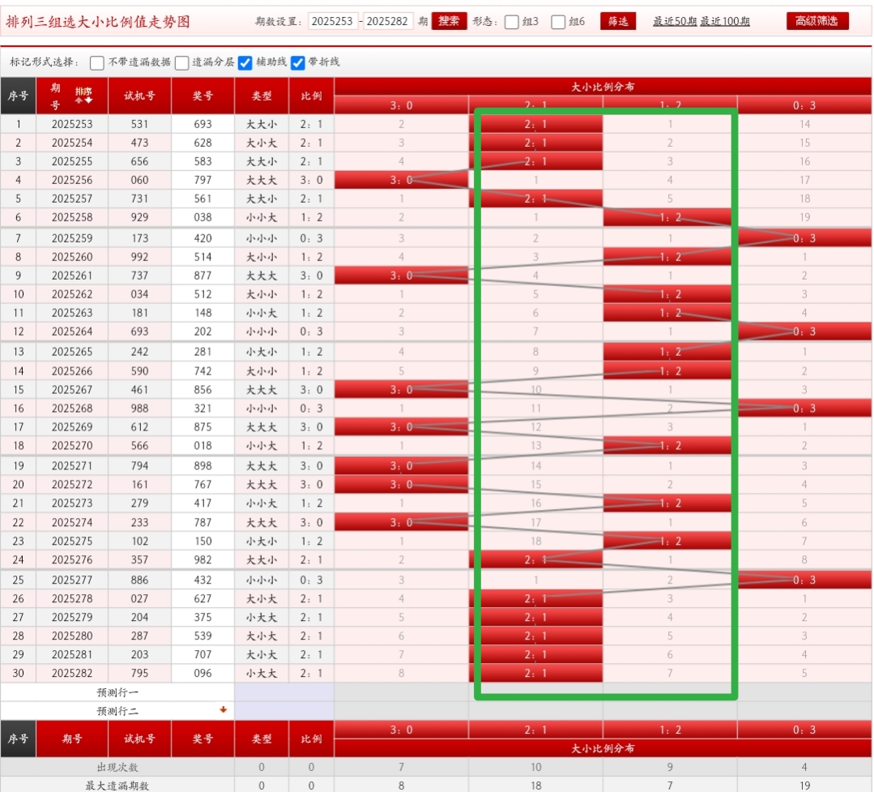Click the 搜索 search button

point(449,21)
